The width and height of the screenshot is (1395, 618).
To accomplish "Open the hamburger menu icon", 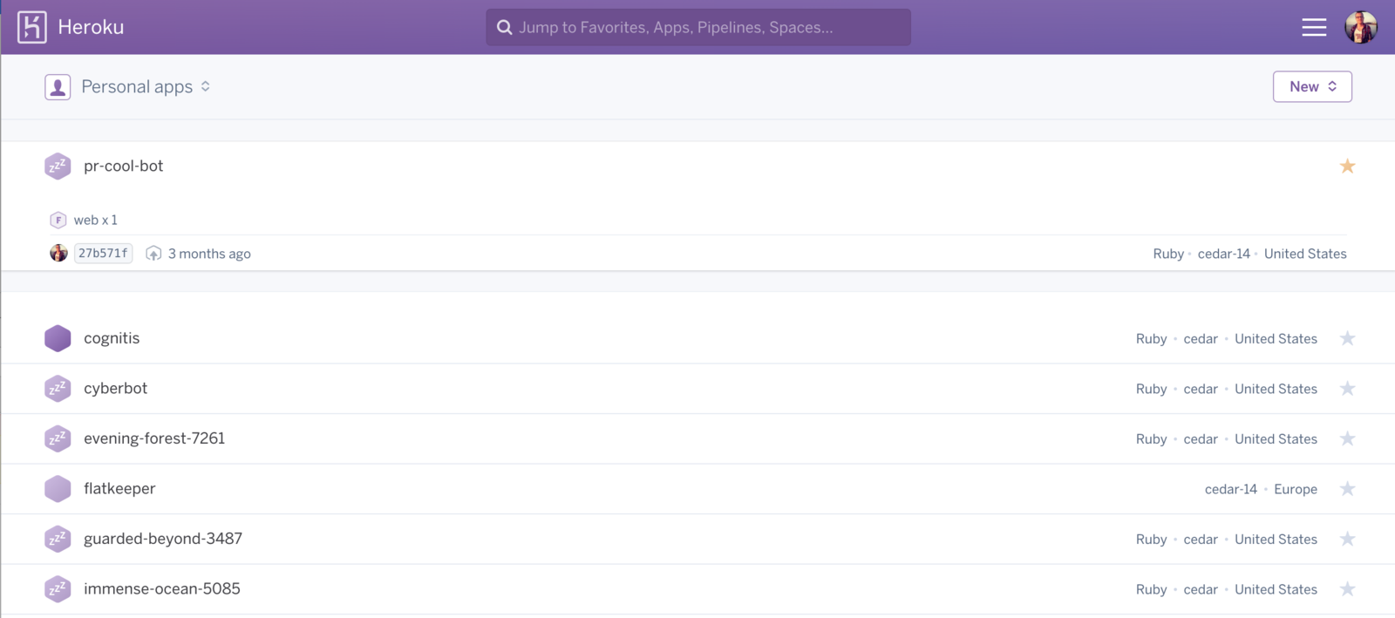I will click(x=1314, y=27).
